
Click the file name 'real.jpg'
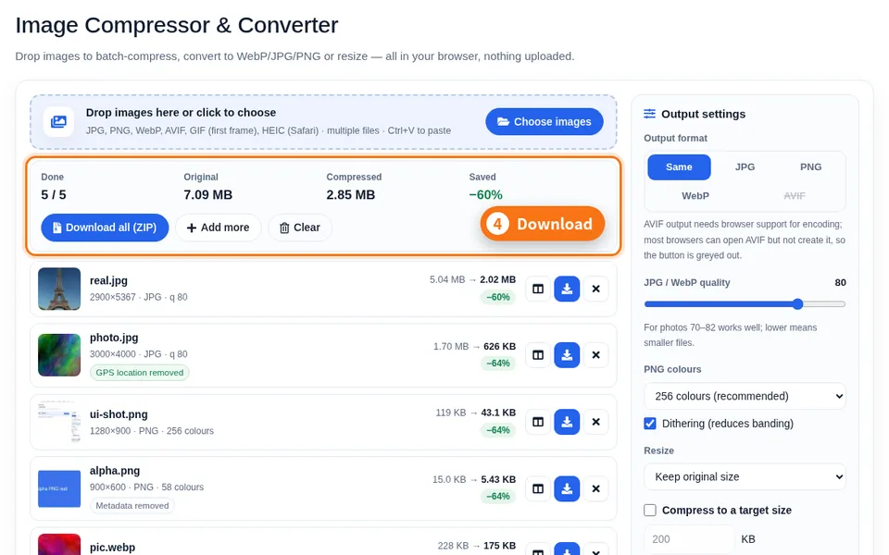click(109, 281)
